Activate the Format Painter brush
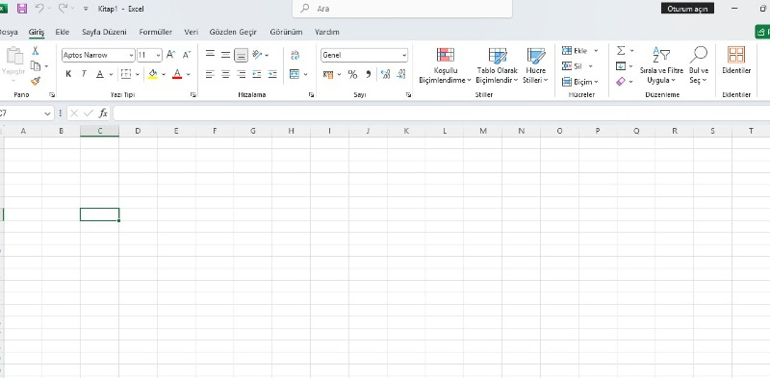The height and width of the screenshot is (378, 770). 36,81
